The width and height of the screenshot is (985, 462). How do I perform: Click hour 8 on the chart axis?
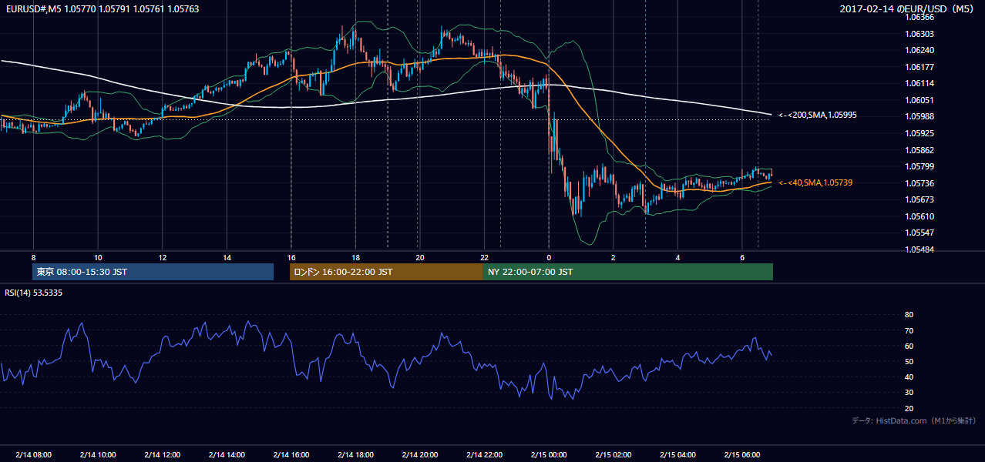33,257
